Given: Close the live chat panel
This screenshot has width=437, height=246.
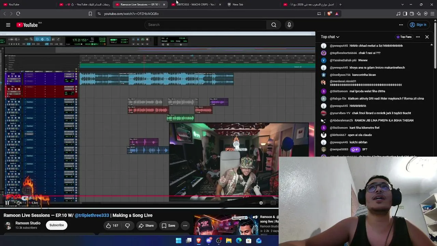Looking at the screenshot, I should click(427, 37).
